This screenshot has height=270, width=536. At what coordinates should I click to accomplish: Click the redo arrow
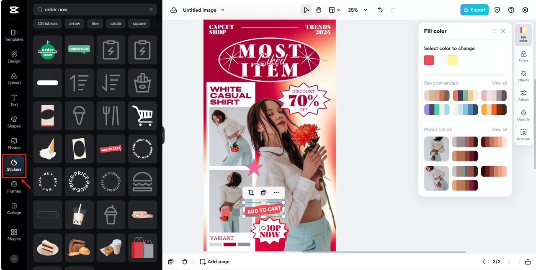[x=393, y=10]
